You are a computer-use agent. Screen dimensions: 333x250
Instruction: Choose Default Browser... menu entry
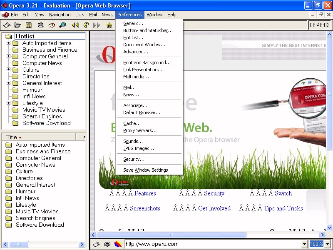(149, 112)
